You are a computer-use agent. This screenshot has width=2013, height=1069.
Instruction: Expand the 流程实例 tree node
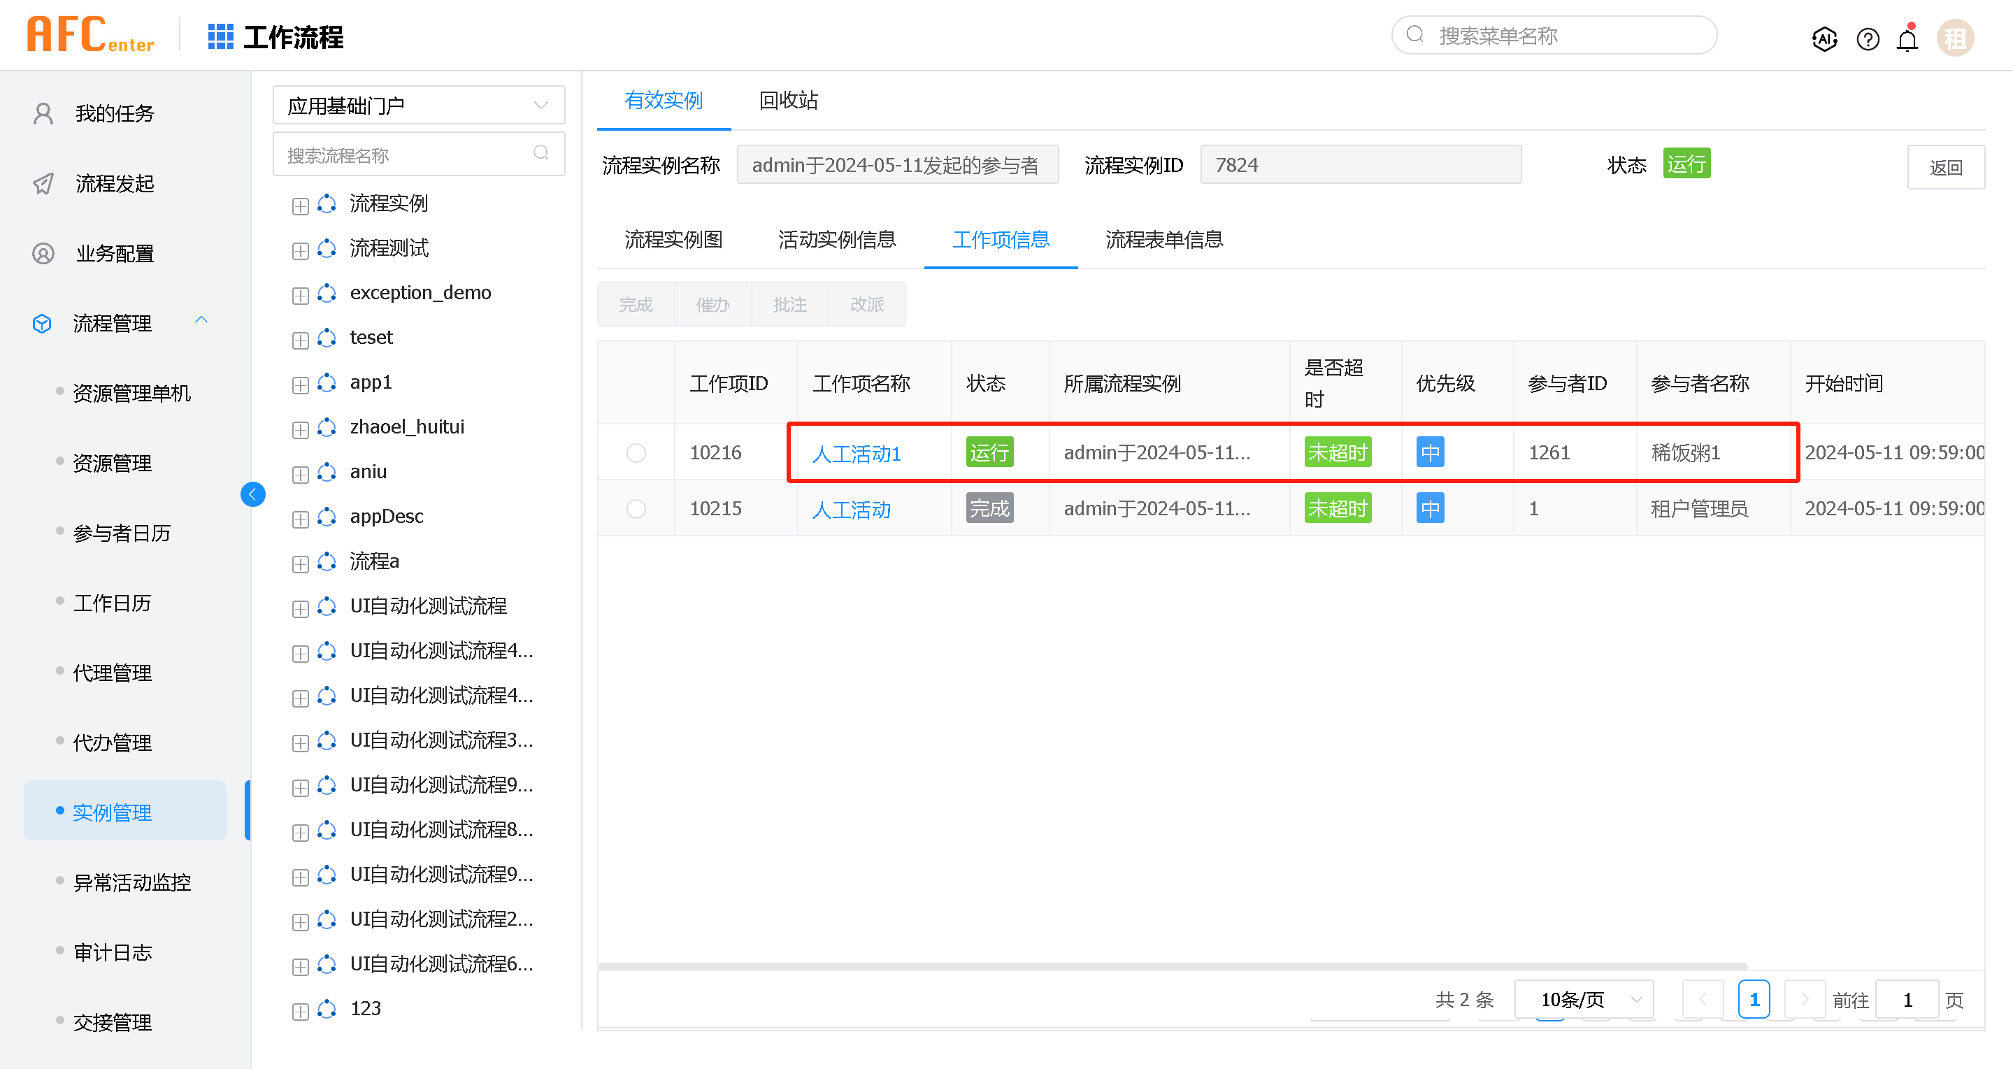point(300,206)
